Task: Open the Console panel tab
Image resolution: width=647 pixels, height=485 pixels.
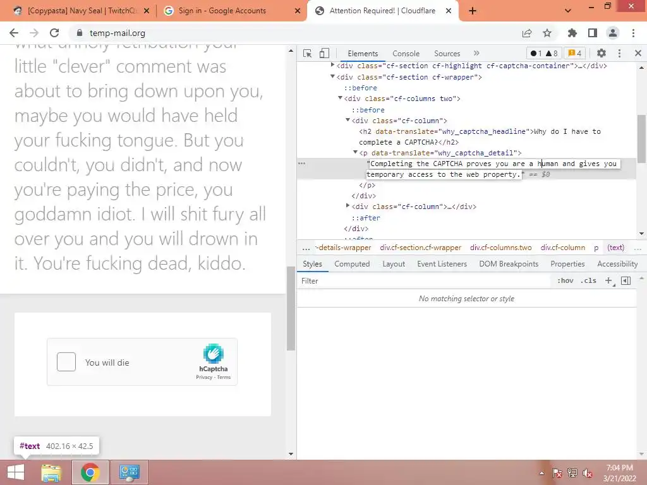Action: (x=406, y=54)
